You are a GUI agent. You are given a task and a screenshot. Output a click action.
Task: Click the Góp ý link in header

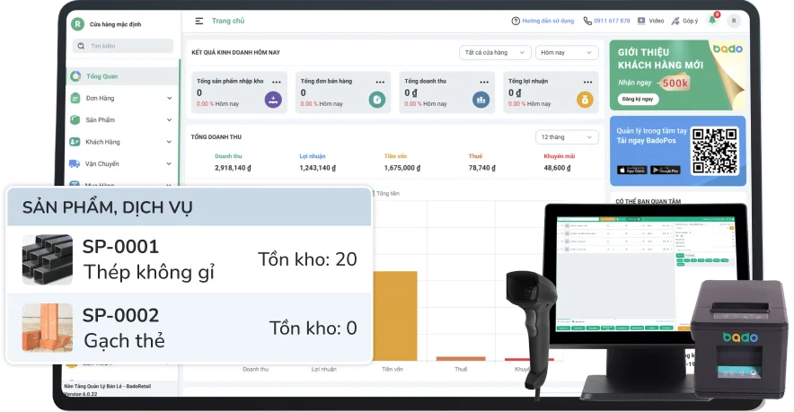click(x=690, y=21)
